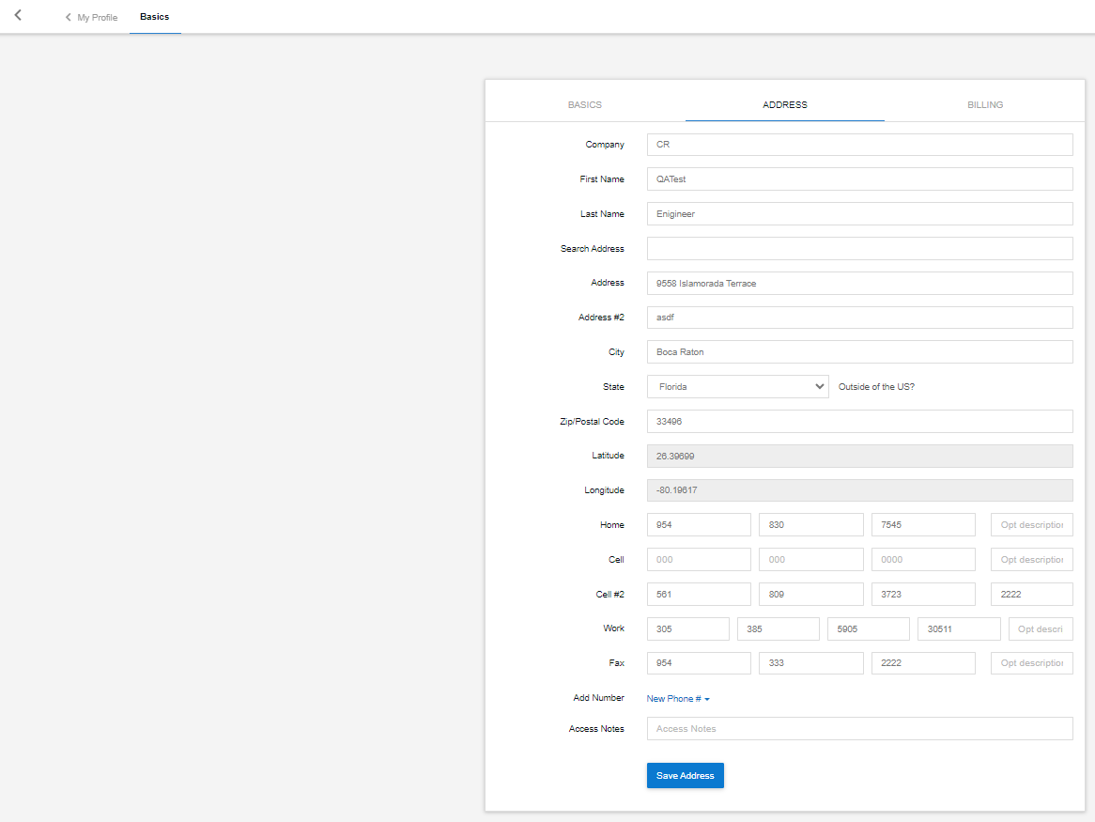
Task: Click the Search Address field
Action: (859, 248)
